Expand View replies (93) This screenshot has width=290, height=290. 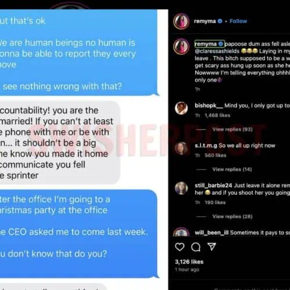pos(233,129)
